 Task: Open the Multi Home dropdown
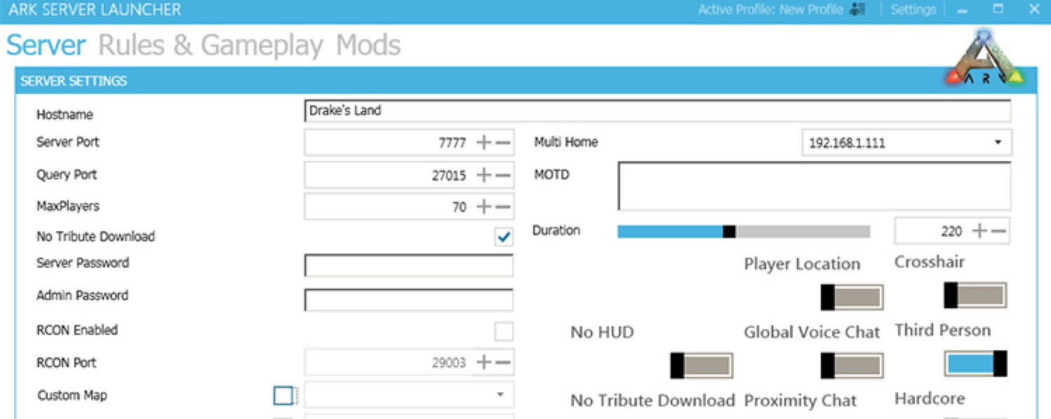906,143
